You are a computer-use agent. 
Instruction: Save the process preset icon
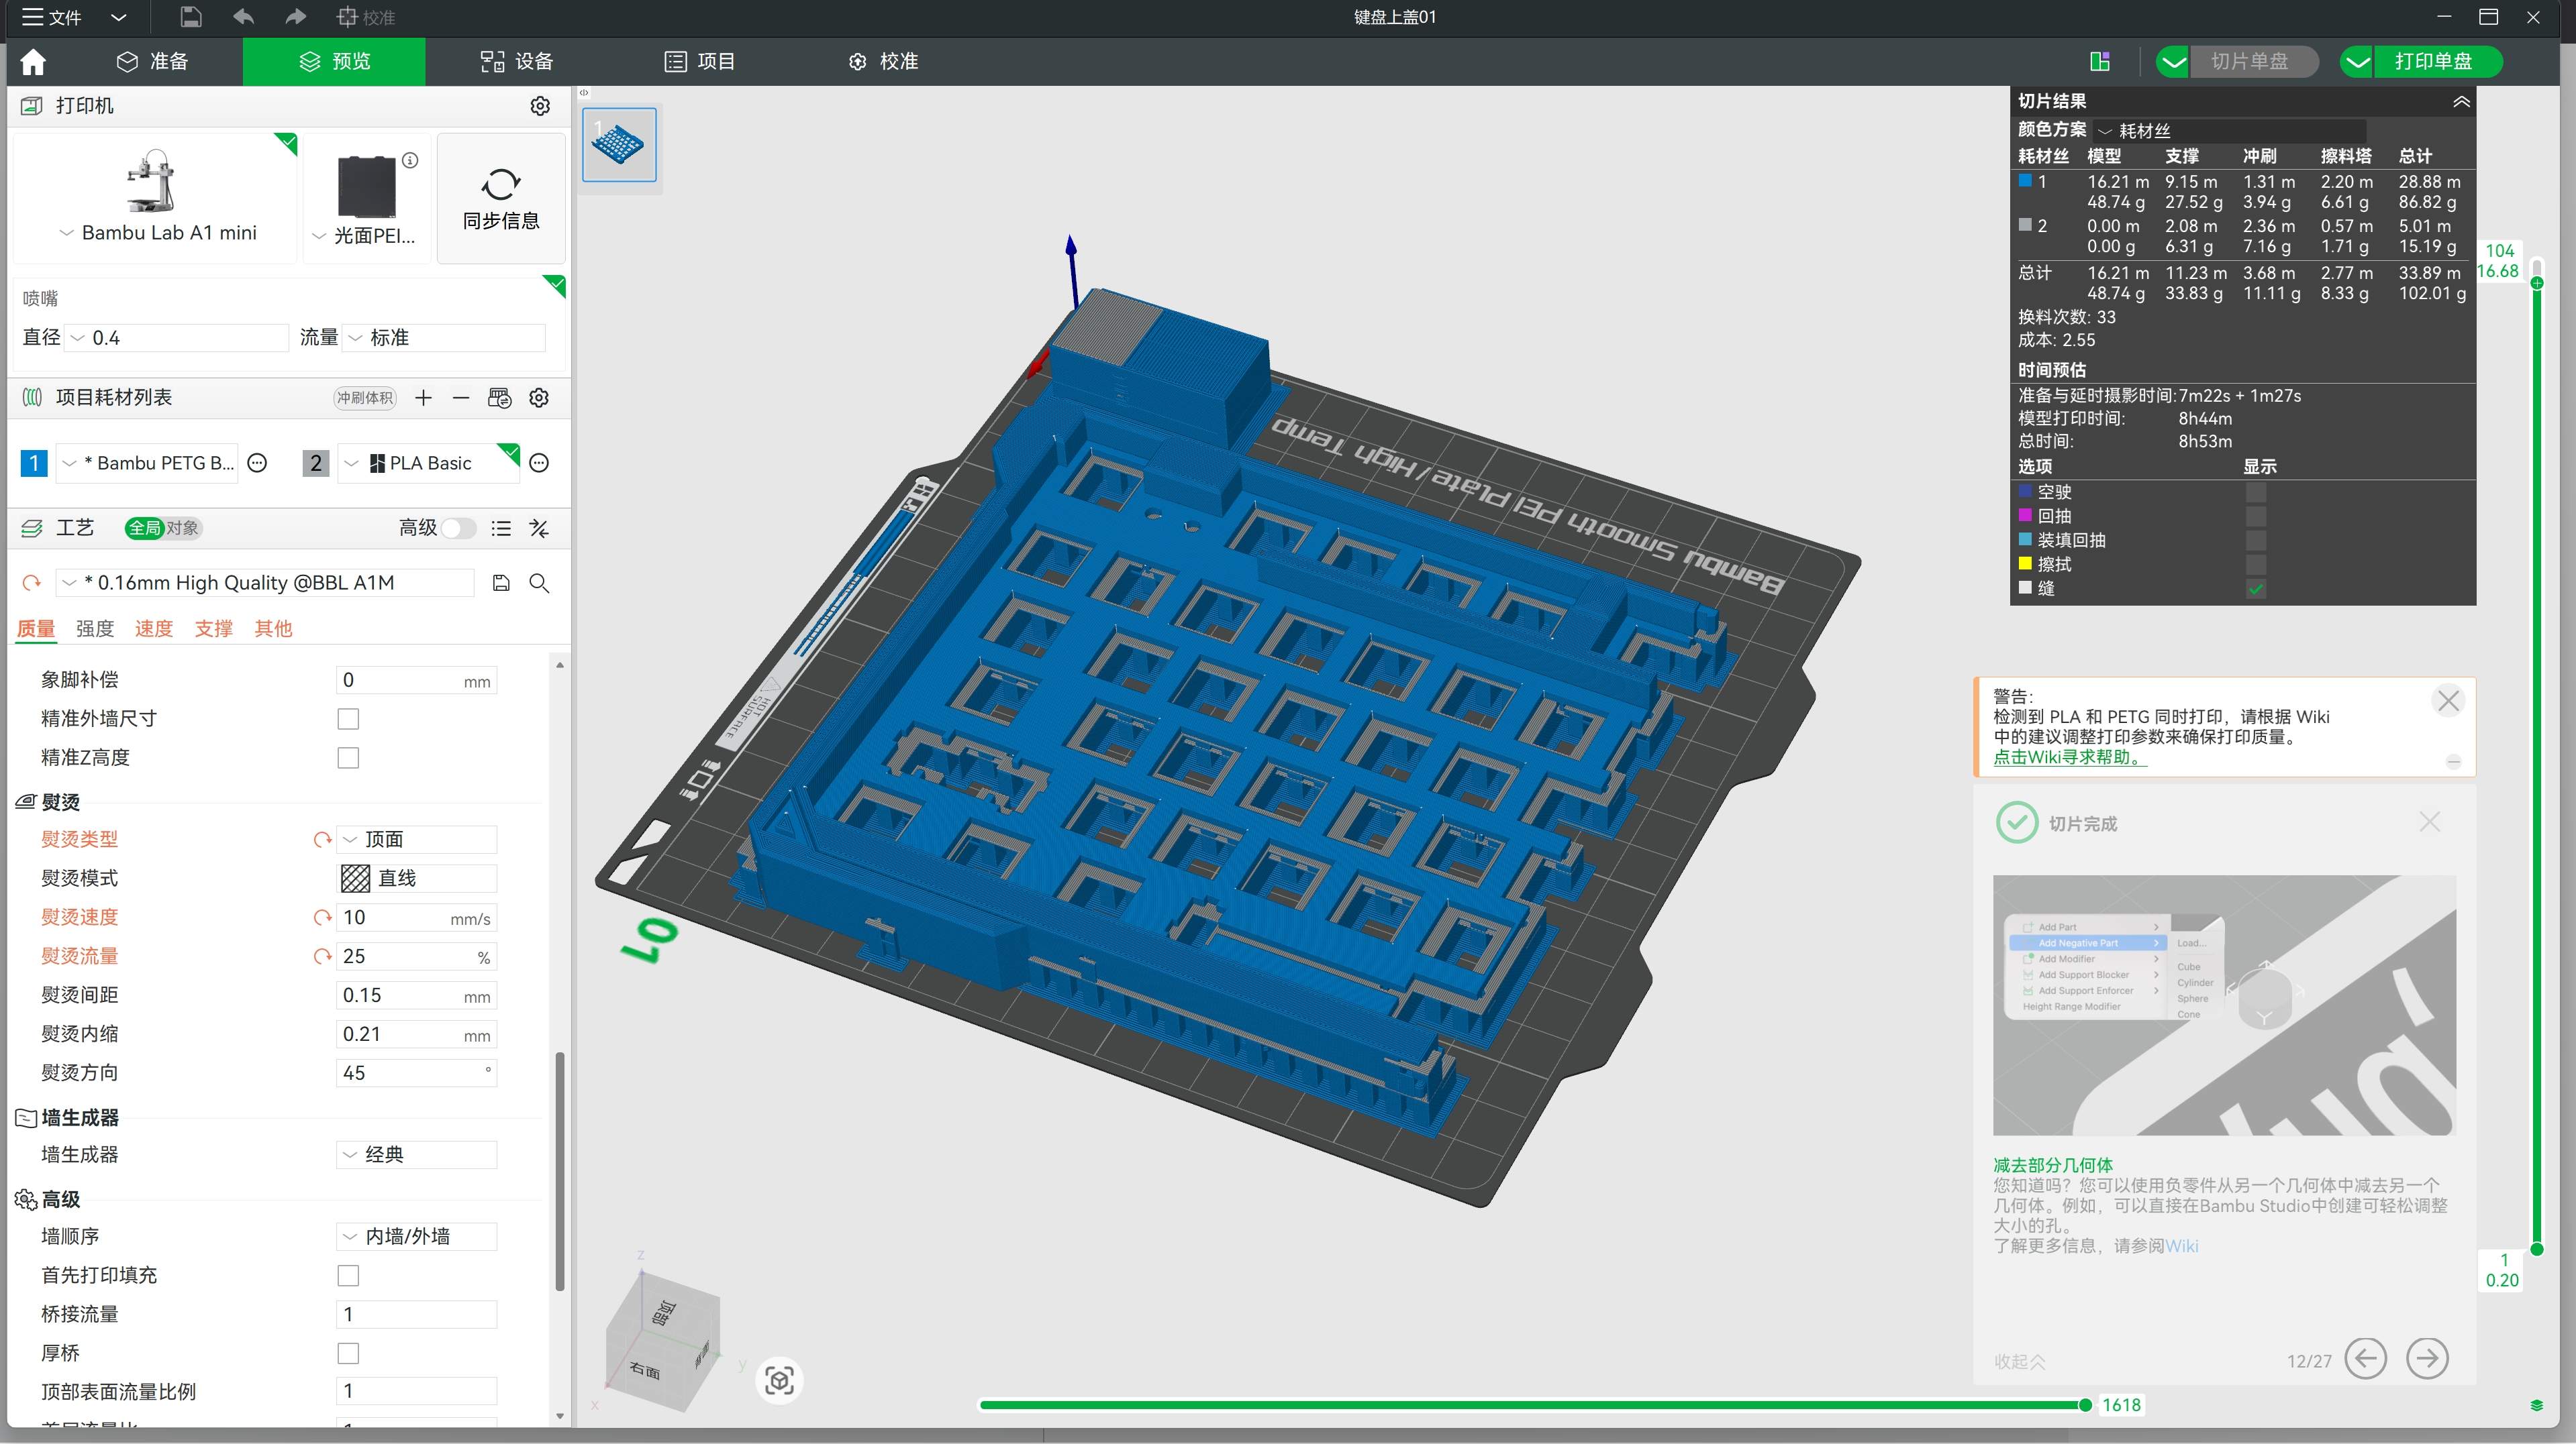coord(502,583)
